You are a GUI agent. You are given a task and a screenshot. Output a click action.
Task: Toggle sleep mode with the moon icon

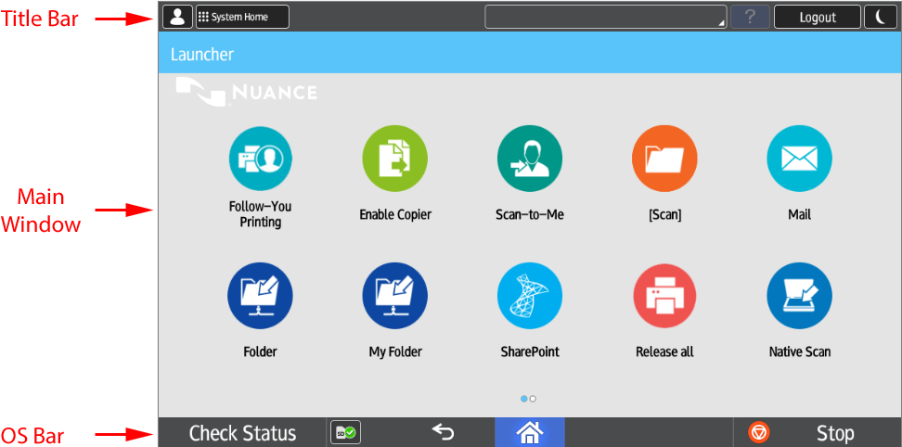880,17
